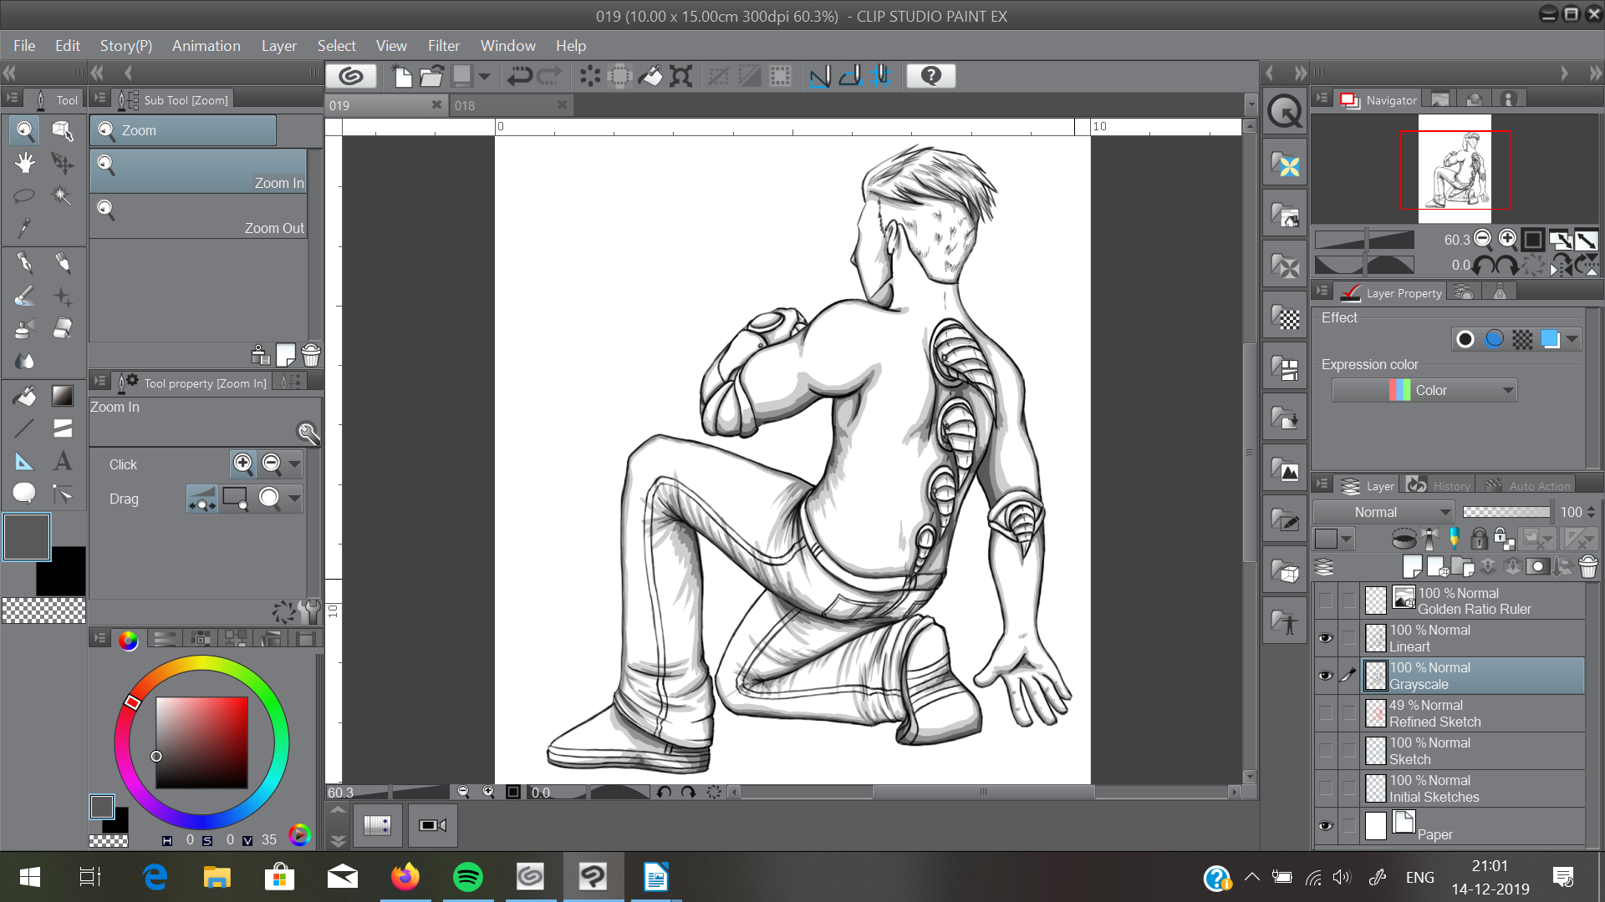The width and height of the screenshot is (1605, 902).
Task: Delete layer with the trash icon
Action: [1588, 567]
